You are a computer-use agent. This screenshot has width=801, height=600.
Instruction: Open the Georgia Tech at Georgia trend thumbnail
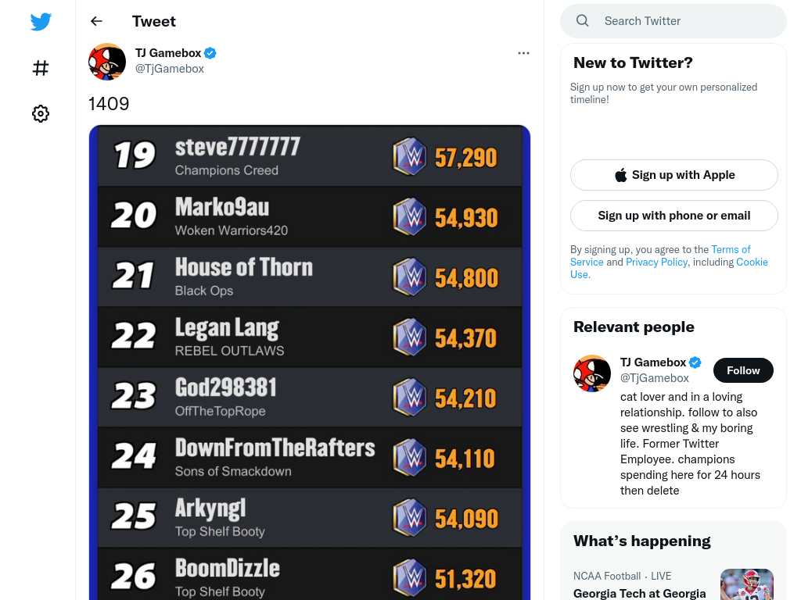point(747,584)
